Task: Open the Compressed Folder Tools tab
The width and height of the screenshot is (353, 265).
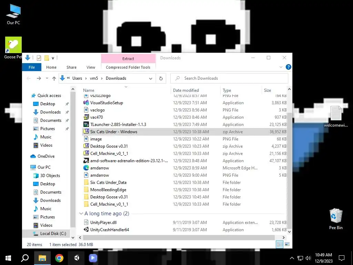Action: coord(128,67)
